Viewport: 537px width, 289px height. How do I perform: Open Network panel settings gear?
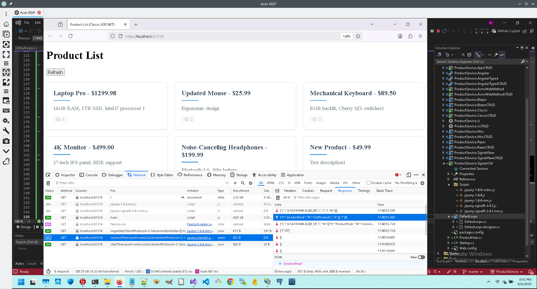422,183
